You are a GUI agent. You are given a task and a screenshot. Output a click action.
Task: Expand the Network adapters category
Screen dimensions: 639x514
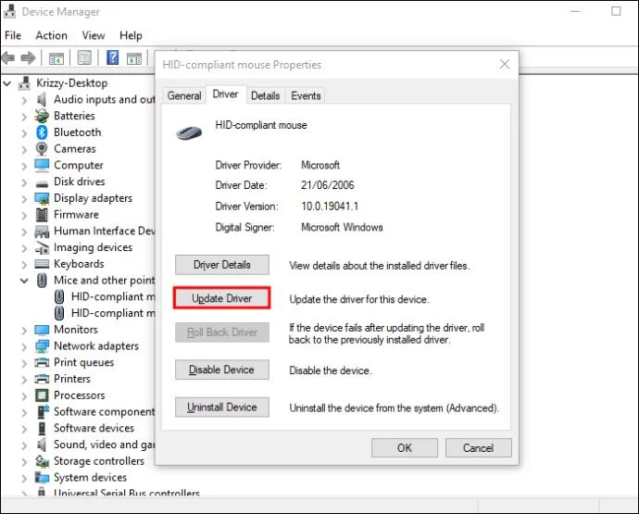tap(24, 347)
